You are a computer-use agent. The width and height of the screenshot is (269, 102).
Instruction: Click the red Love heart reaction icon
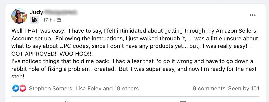coord(23,88)
